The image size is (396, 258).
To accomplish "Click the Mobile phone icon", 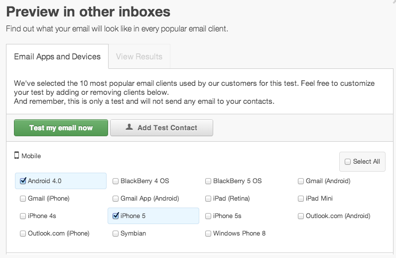I will (16, 155).
